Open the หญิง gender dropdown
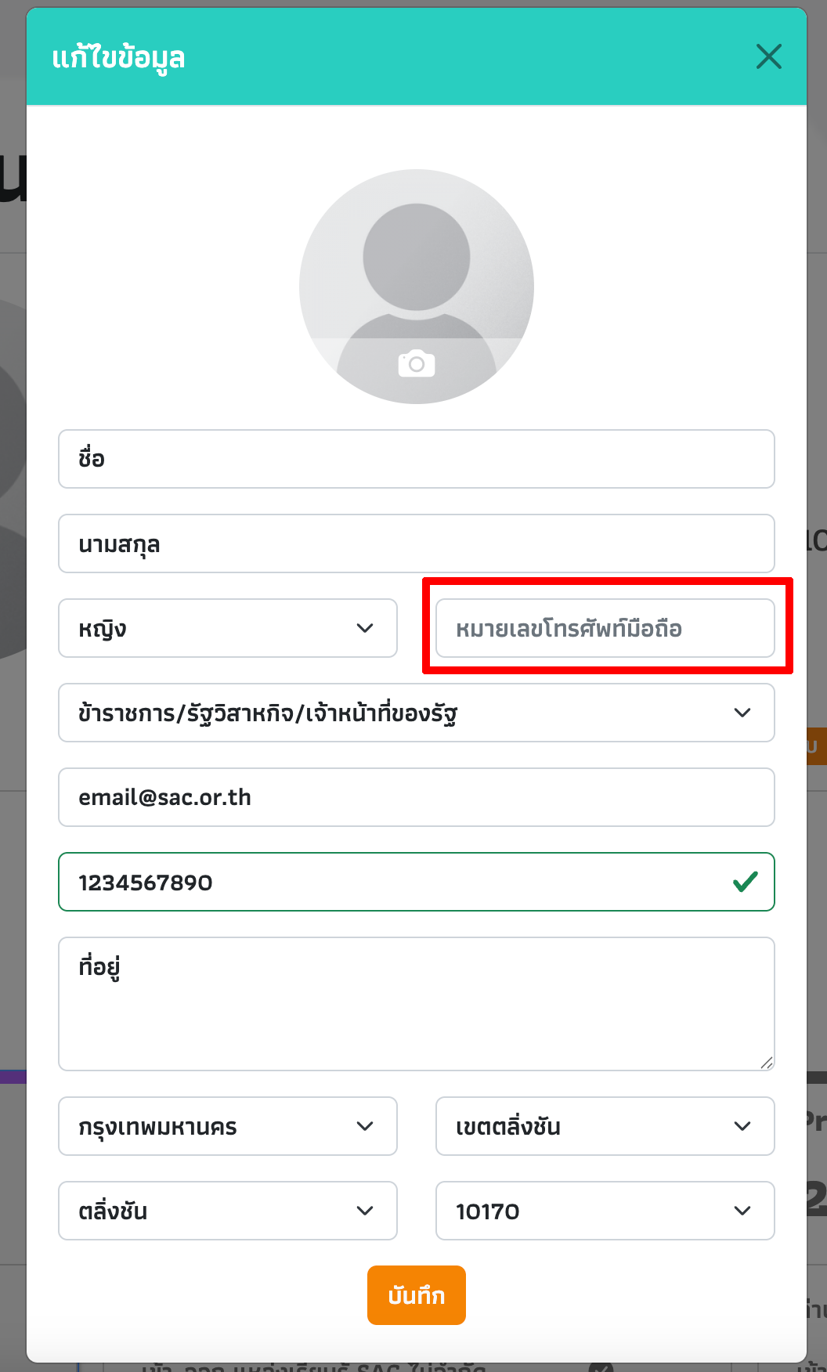 (228, 628)
